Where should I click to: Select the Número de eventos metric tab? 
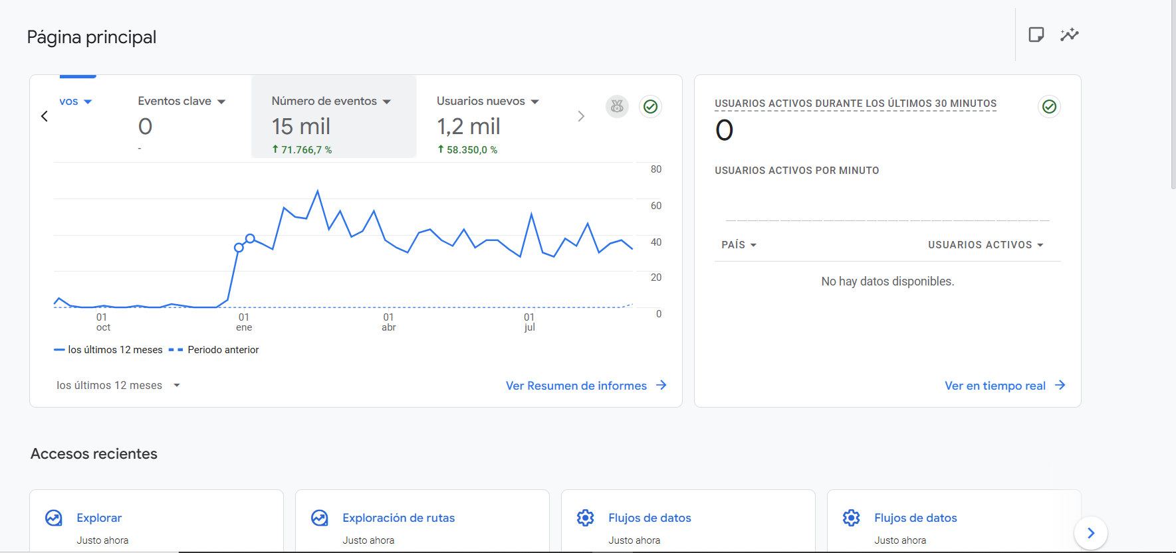[334, 116]
